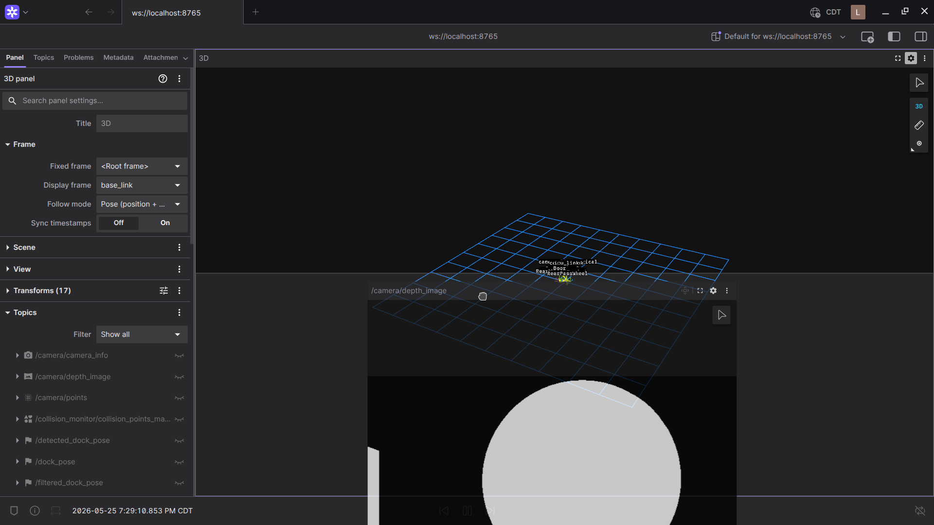The image size is (934, 525).
Task: Open the add panel icon
Action: pos(867,37)
